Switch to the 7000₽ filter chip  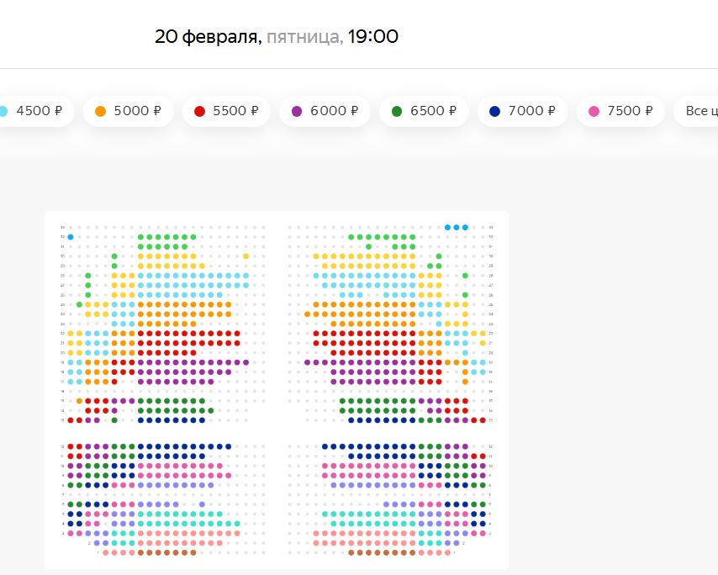[522, 110]
